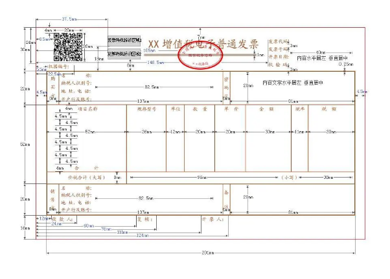Click the '60mm' dimension in the footer
Image resolution: width=390 pixels, height=279 pixels.
coord(89,225)
